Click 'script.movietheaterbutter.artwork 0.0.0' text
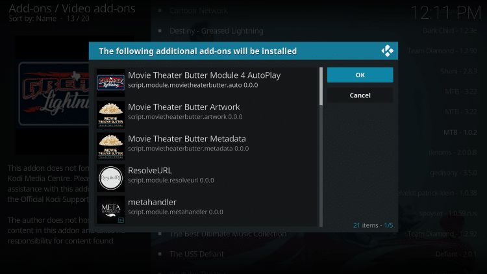The height and width of the screenshot is (274, 487). tap(185, 117)
